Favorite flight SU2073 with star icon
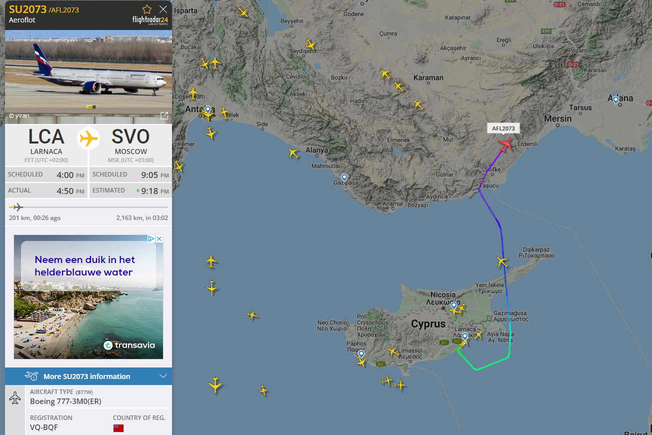Screen dimensions: 652x435 click(146, 9)
